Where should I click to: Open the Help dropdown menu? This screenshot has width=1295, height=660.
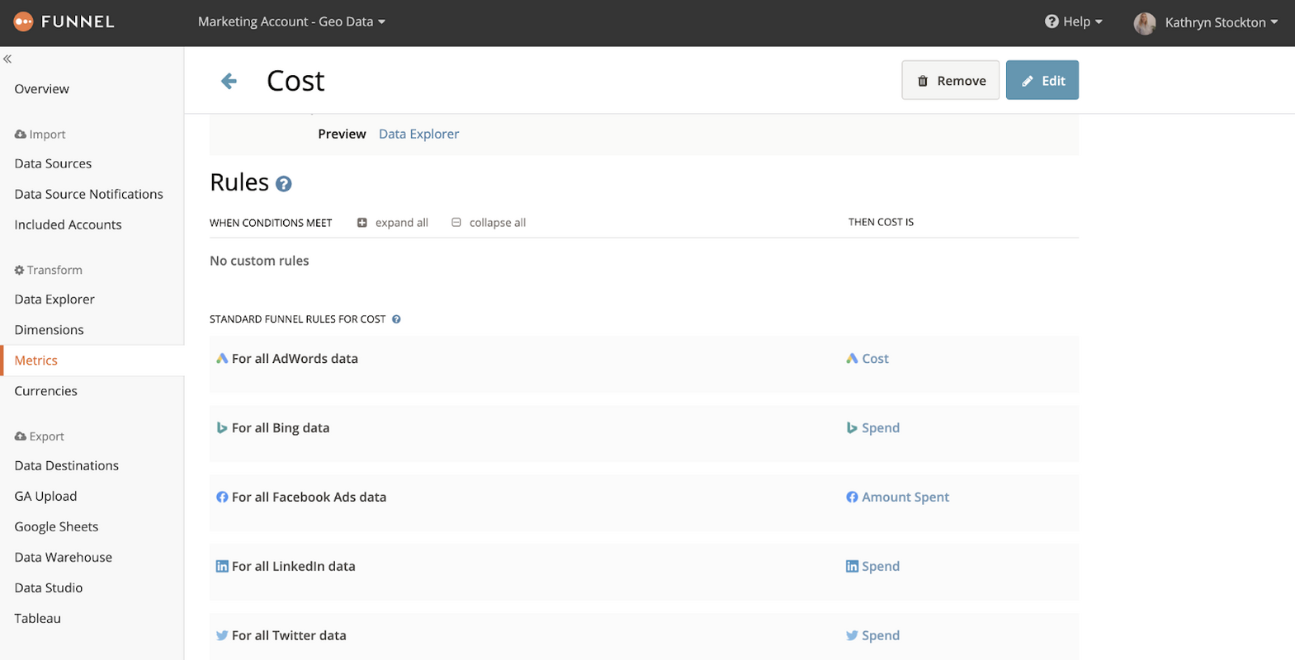[1074, 22]
